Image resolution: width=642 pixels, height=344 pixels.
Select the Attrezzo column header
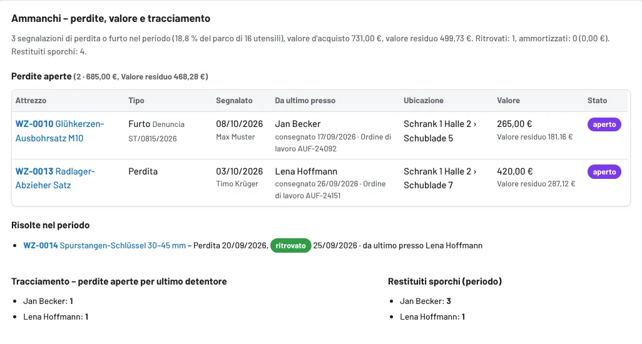(x=31, y=101)
